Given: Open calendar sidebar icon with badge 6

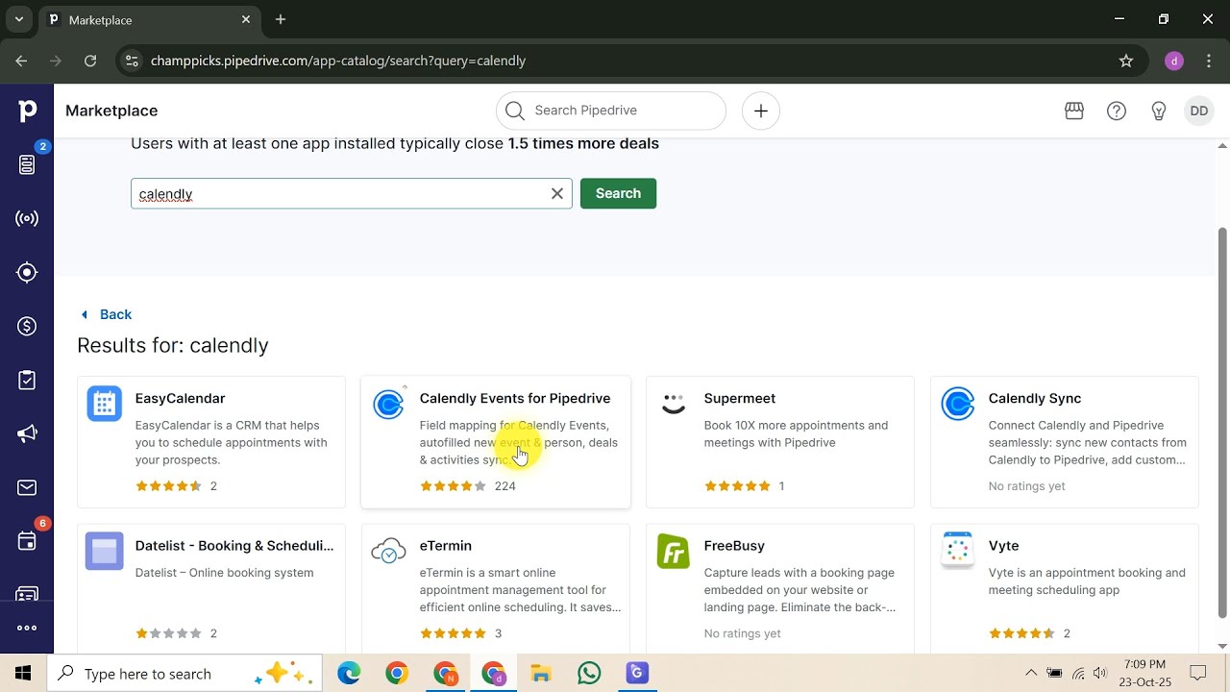Looking at the screenshot, I should tap(27, 541).
